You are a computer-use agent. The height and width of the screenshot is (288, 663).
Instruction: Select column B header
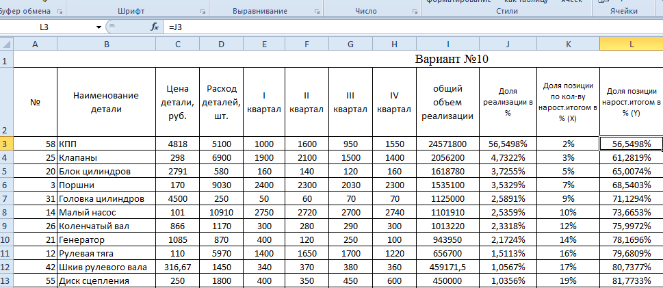pyautogui.click(x=106, y=44)
